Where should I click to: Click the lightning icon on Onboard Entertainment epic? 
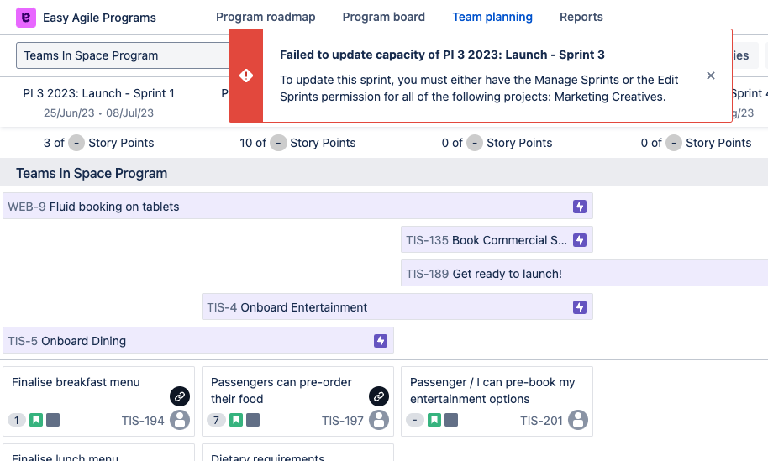pyautogui.click(x=579, y=307)
